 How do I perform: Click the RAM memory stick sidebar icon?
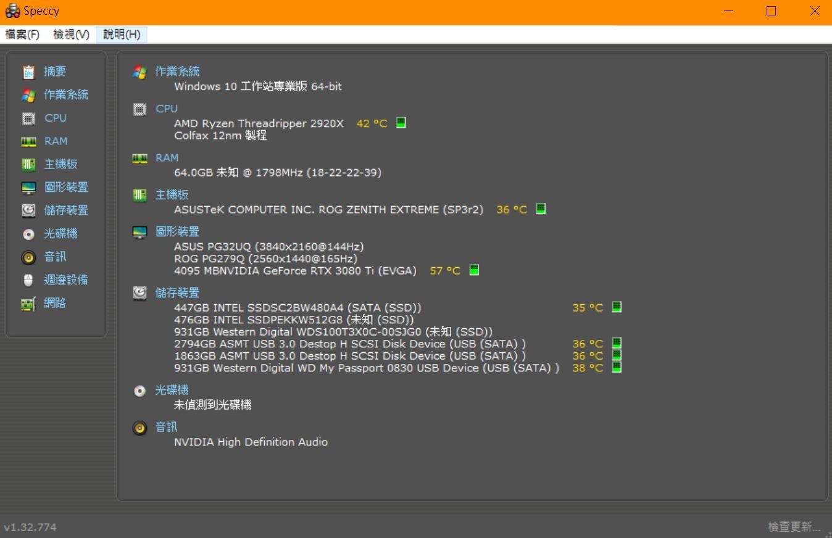28,142
